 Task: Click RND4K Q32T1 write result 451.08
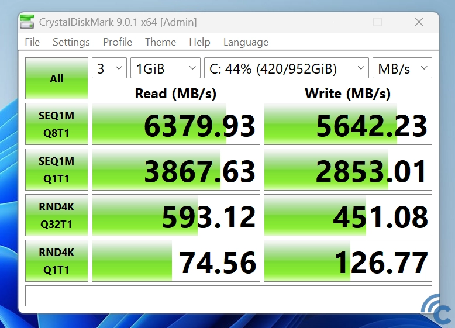(348, 215)
